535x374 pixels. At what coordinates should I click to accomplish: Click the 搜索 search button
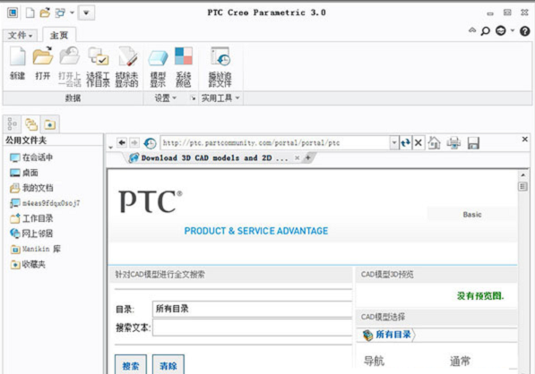131,365
